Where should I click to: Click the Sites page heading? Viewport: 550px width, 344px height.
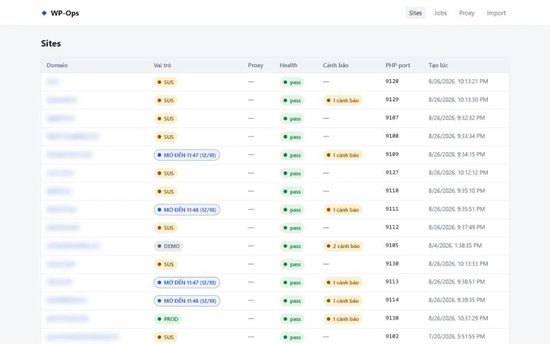click(51, 44)
